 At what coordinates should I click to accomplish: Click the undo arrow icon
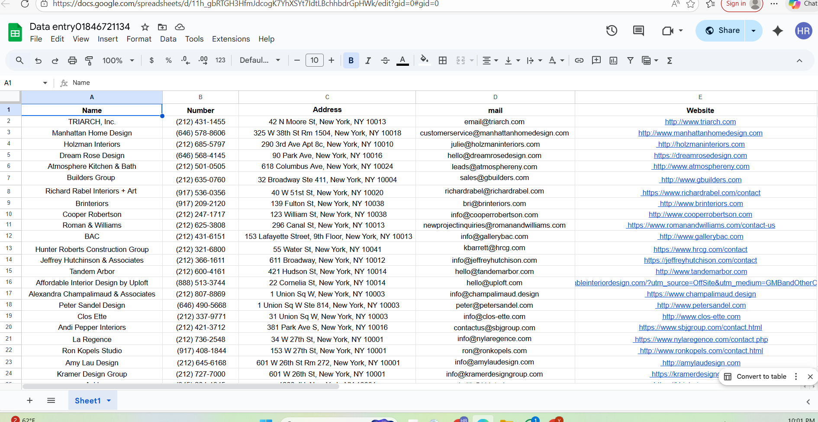coord(38,61)
